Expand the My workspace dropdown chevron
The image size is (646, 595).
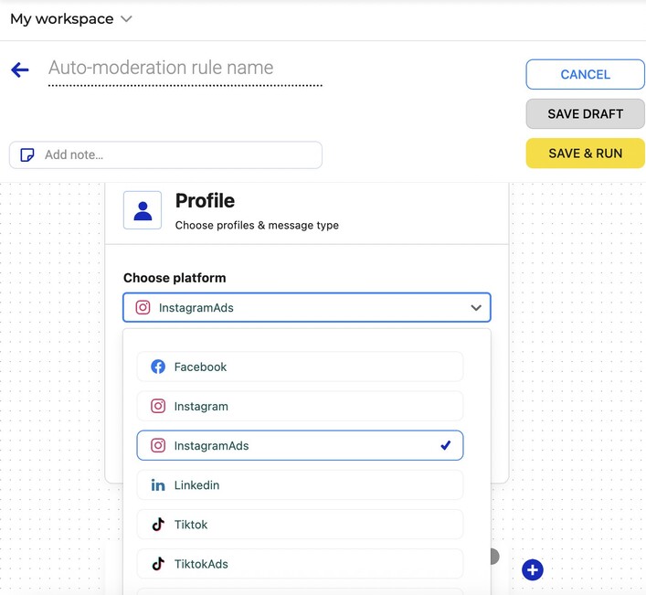point(126,19)
